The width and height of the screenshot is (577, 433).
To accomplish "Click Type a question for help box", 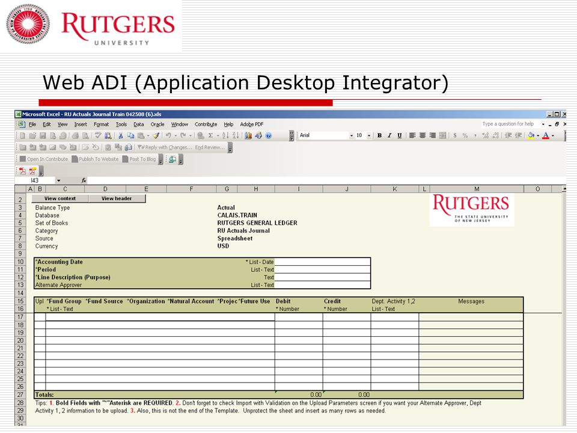I will [x=510, y=124].
